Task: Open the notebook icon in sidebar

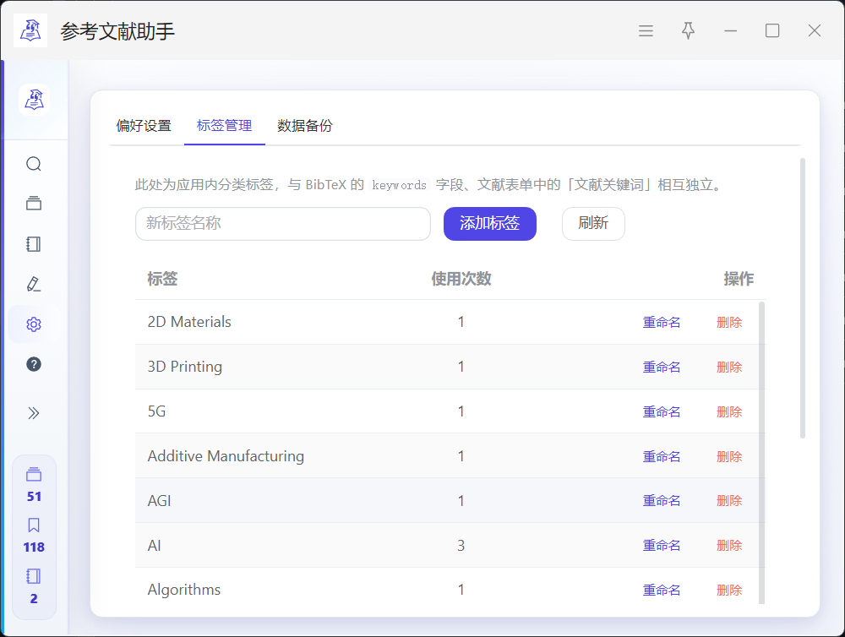Action: 34,244
